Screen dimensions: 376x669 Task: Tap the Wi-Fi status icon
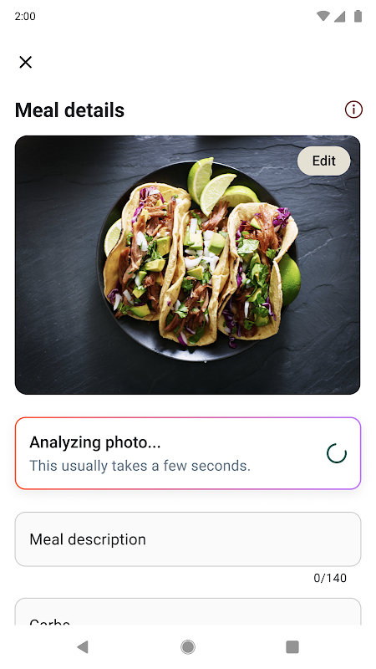pyautogui.click(x=323, y=16)
